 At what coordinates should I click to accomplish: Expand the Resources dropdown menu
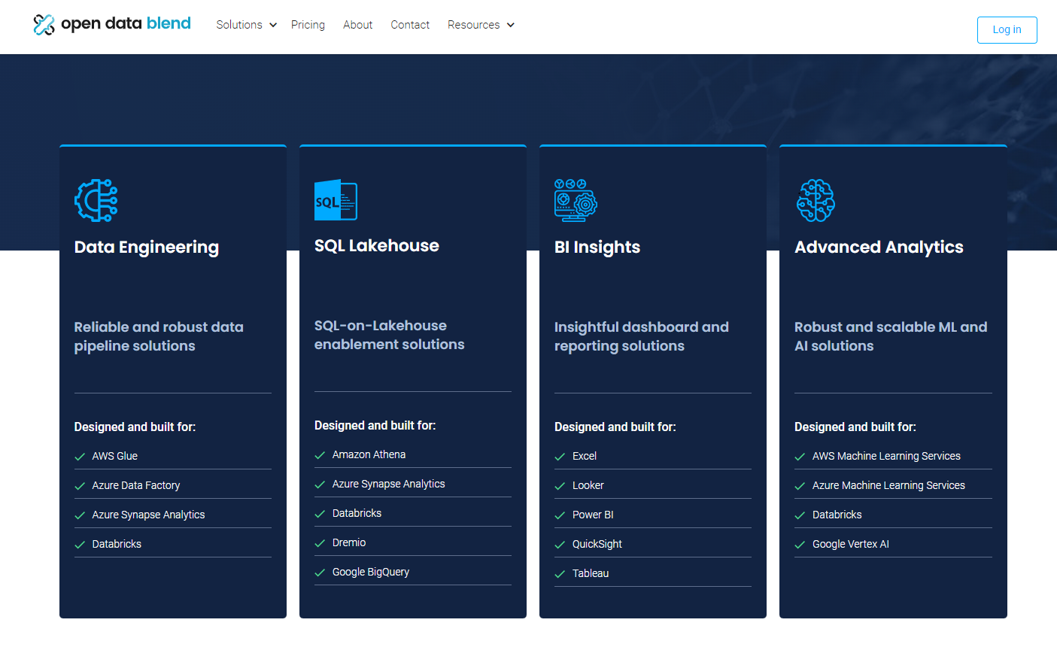[x=481, y=25]
